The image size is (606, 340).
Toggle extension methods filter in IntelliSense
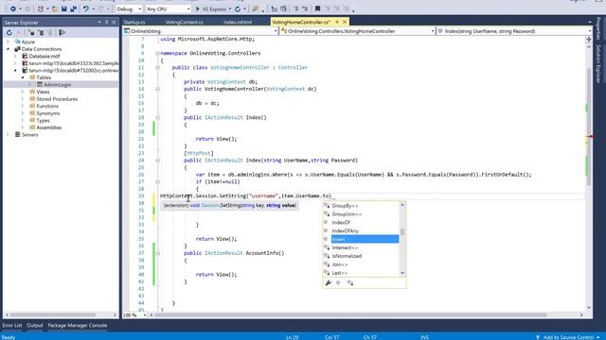point(350,283)
